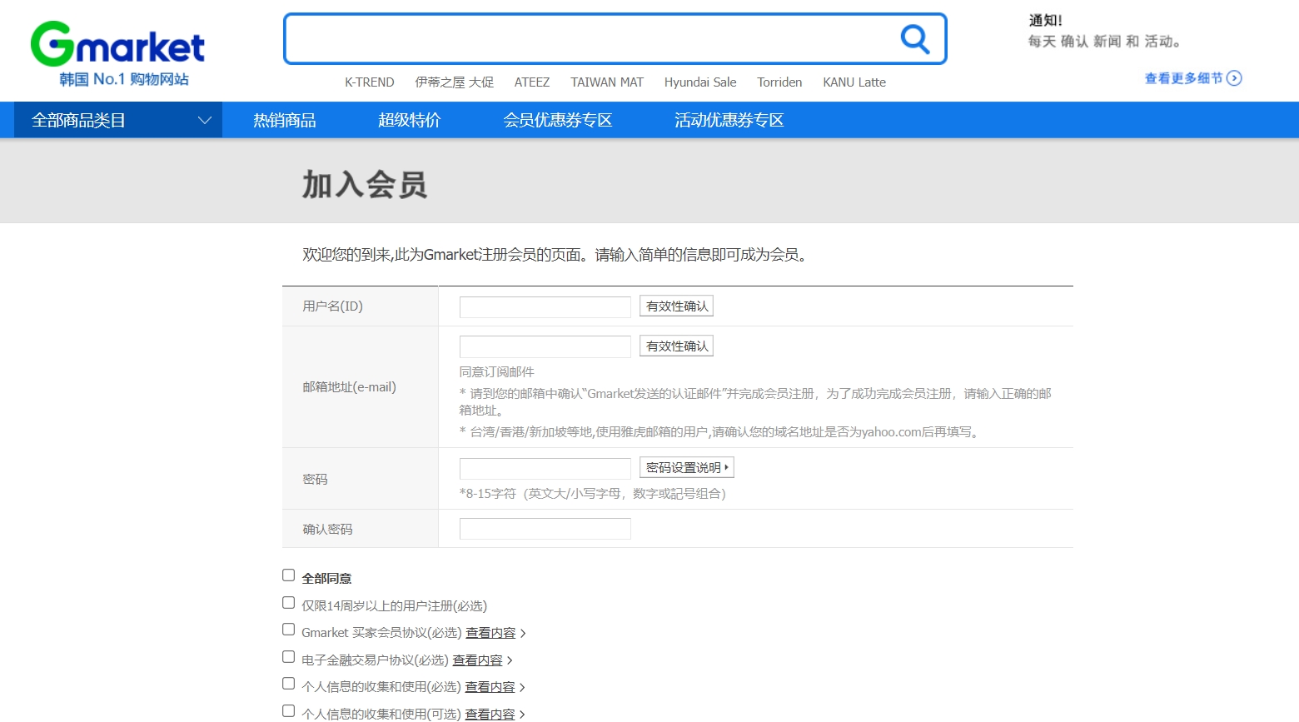This screenshot has width=1299, height=722.
Task: Select the K-TREND link under search bar
Action: point(369,82)
